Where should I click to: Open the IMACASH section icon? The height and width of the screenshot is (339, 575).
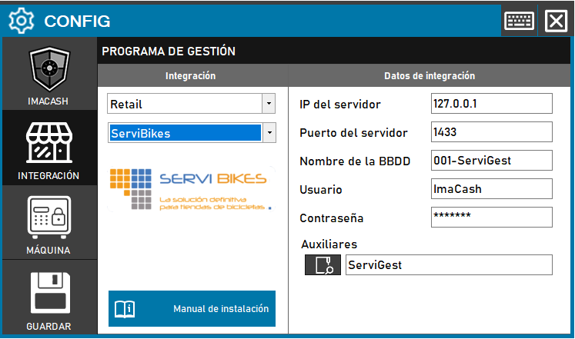point(49,71)
